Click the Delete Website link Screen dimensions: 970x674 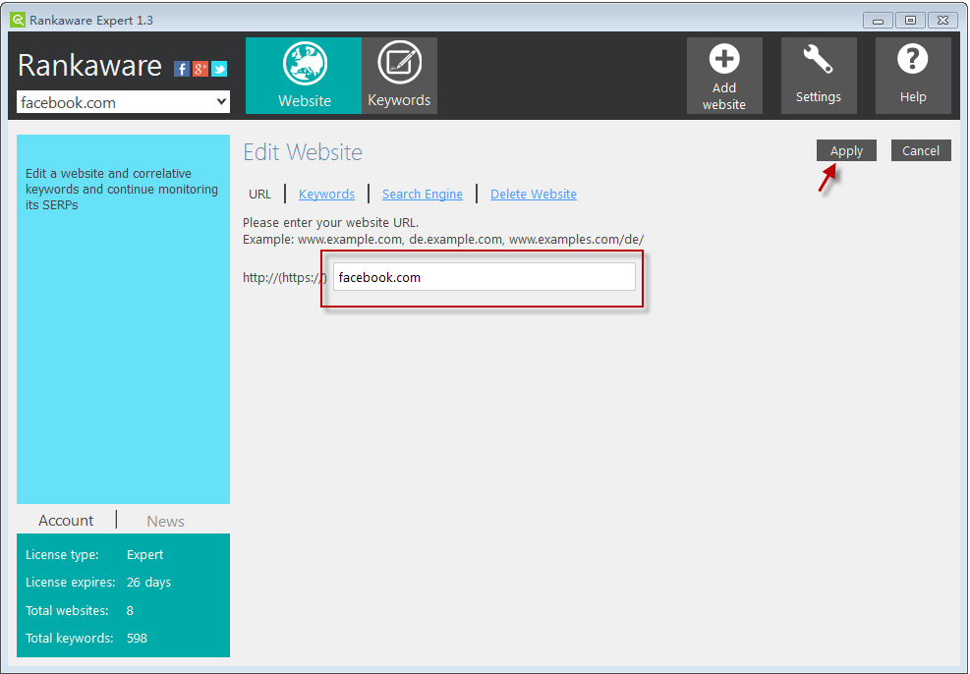(x=534, y=194)
